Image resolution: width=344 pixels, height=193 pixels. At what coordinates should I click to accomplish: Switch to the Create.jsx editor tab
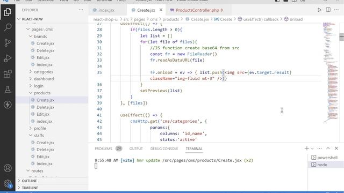[146, 10]
